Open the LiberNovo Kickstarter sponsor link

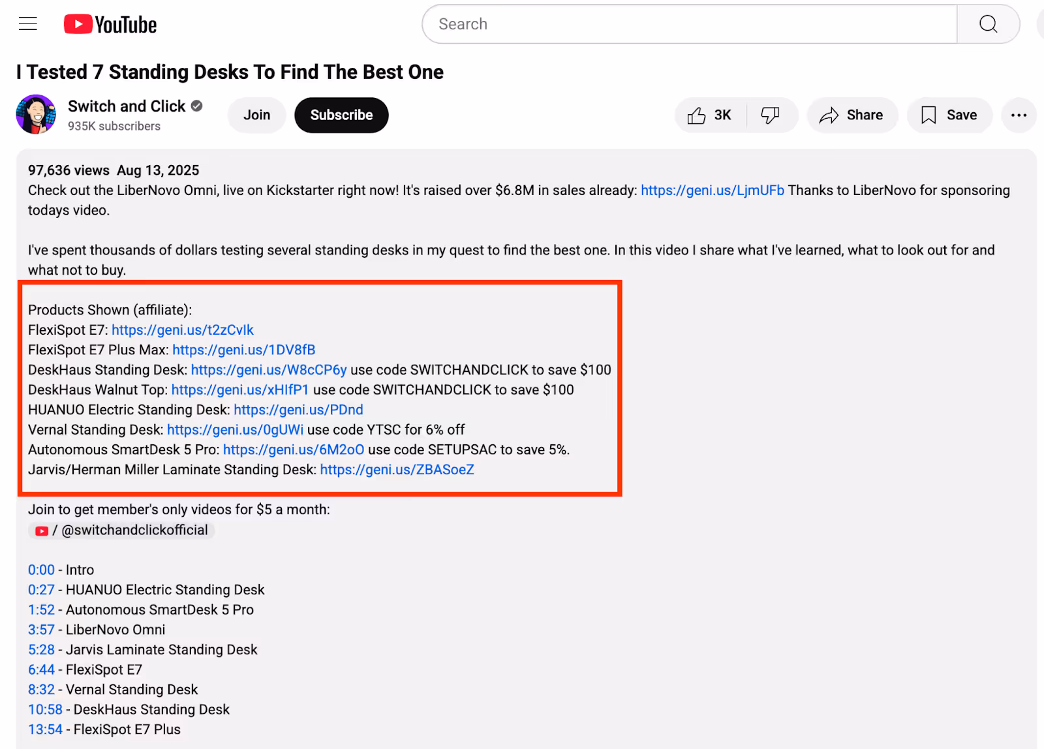(712, 190)
